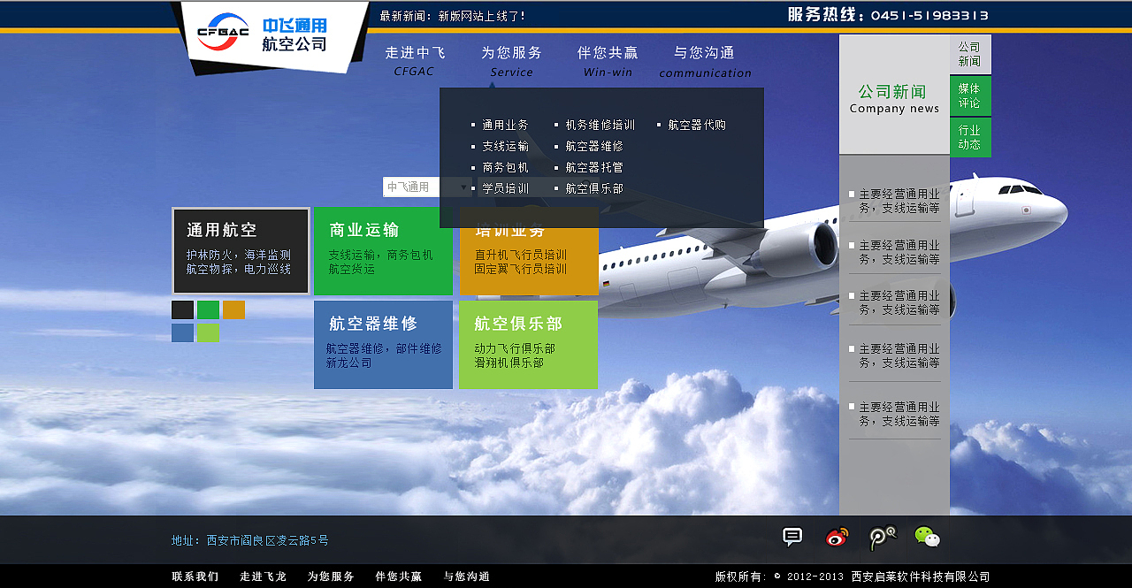
Task: Open the 走进中飞 CFGAC menu
Action: coord(415,61)
